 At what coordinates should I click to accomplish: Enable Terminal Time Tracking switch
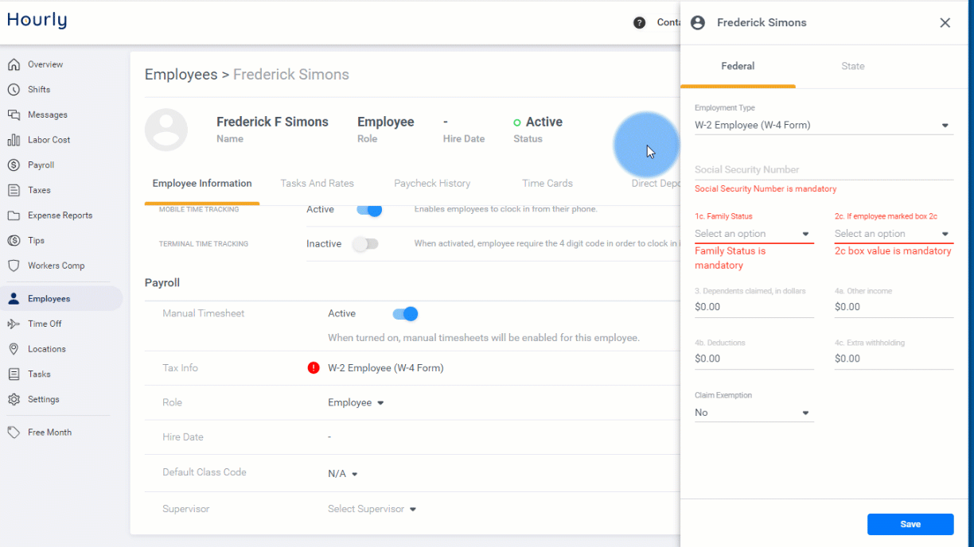click(x=365, y=244)
